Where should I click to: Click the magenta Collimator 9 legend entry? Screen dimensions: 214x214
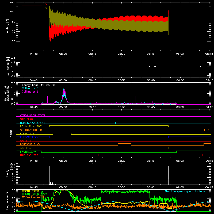pos(30,91)
